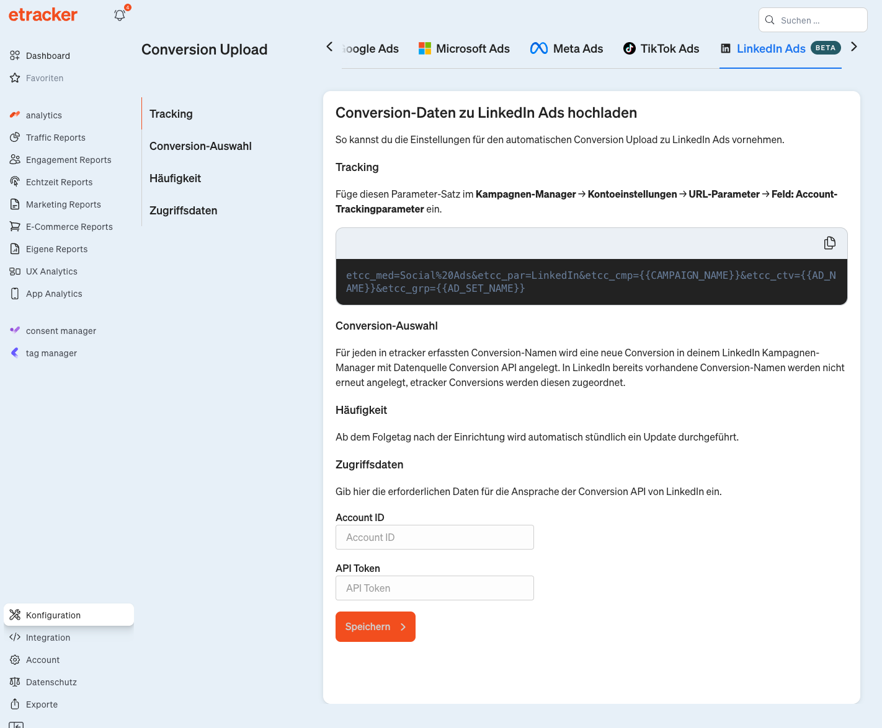Switch to the Microsoft Ads tab
882x728 pixels.
(x=464, y=49)
